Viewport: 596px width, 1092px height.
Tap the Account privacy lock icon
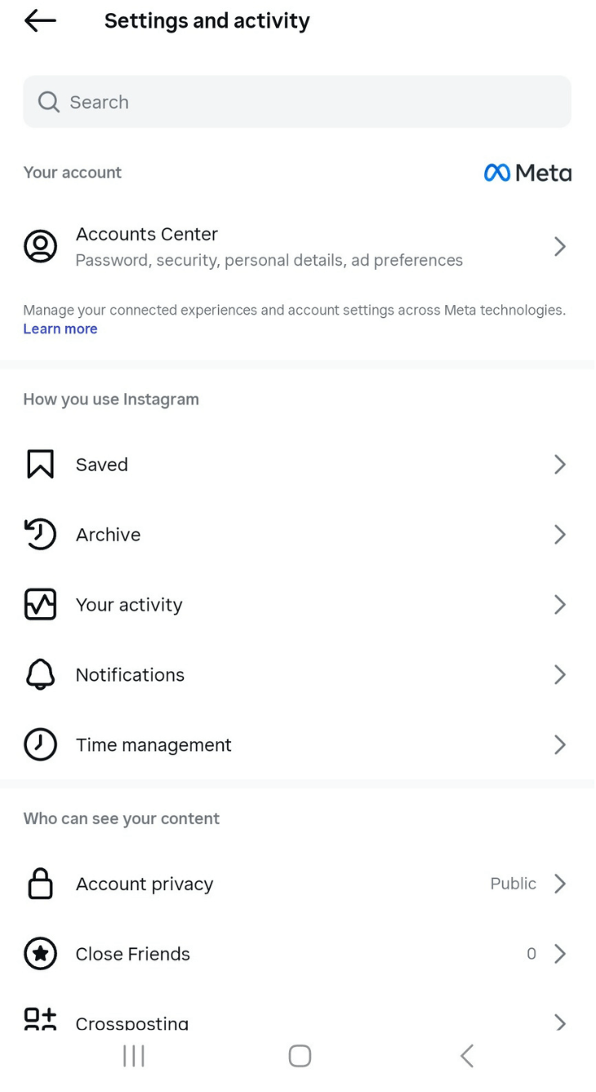[40, 884]
